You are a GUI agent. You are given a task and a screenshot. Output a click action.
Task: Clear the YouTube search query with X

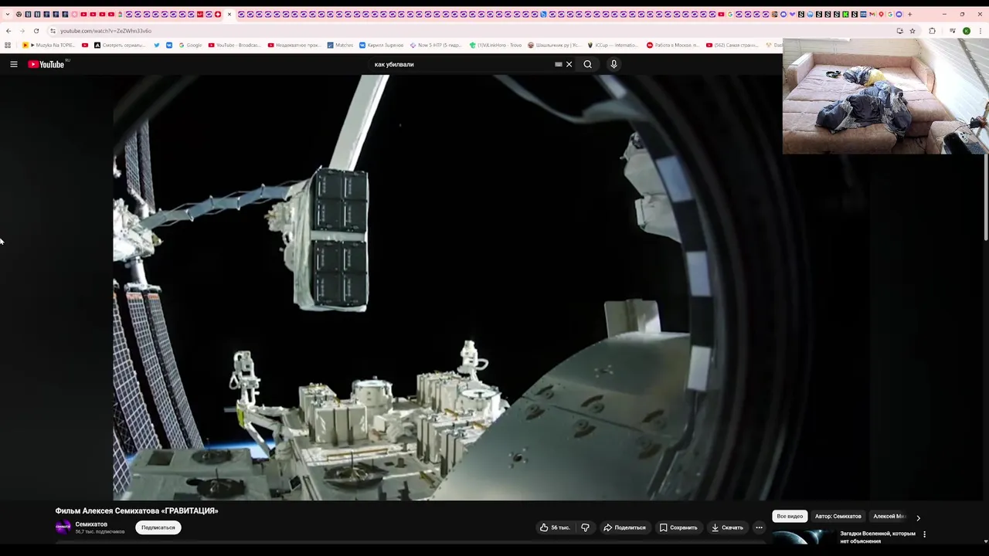[569, 64]
